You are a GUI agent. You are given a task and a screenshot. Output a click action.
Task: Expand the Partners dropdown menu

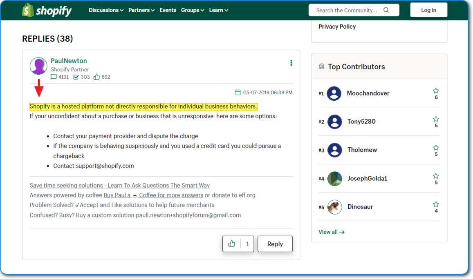[141, 10]
